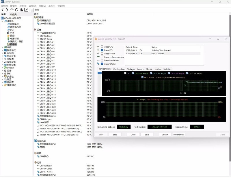Expand the 主板 motherboard tree node
This screenshot has width=231, height=178.
coord(2,47)
